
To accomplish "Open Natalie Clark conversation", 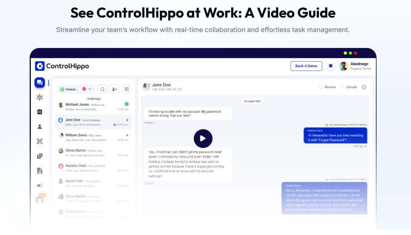I will click(94, 168).
